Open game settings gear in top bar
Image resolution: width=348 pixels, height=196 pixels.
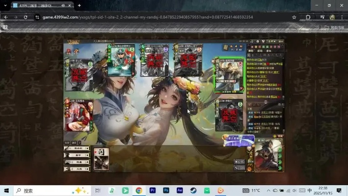point(257,41)
